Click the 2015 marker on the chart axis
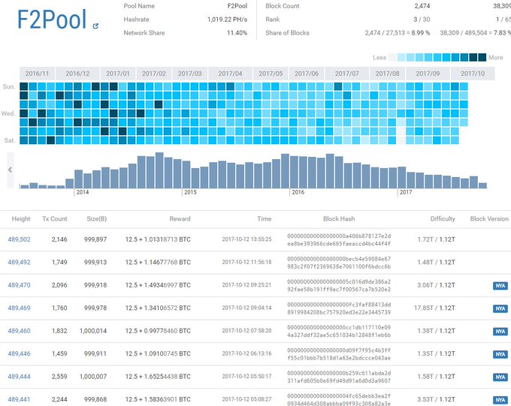This screenshot has width=511, height=406. 190,192
